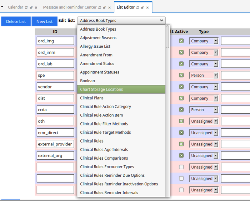Uncheck Active for the emr_direct row
250x201 pixels.
[x=181, y=133]
